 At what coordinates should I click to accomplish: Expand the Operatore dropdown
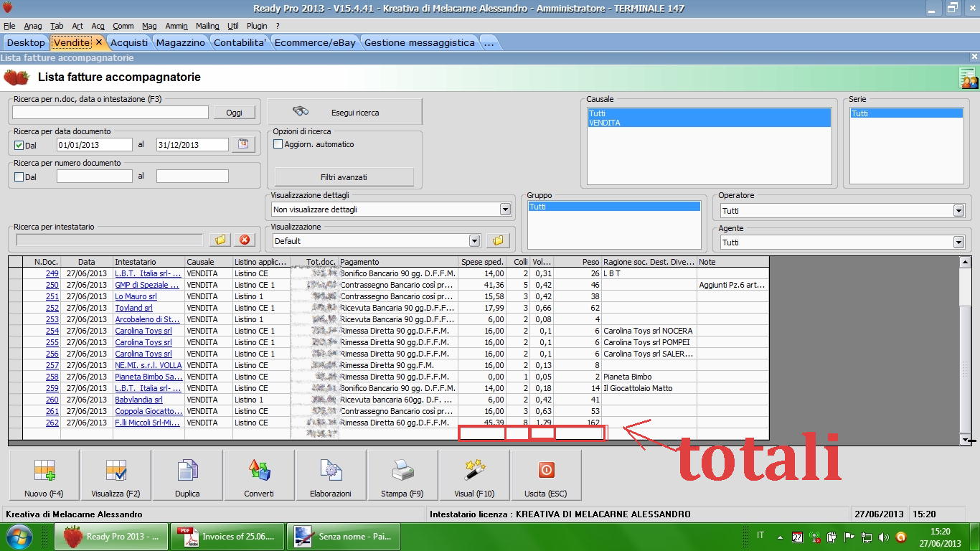(x=958, y=211)
